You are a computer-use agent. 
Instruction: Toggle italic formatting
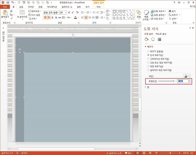point(49,17)
